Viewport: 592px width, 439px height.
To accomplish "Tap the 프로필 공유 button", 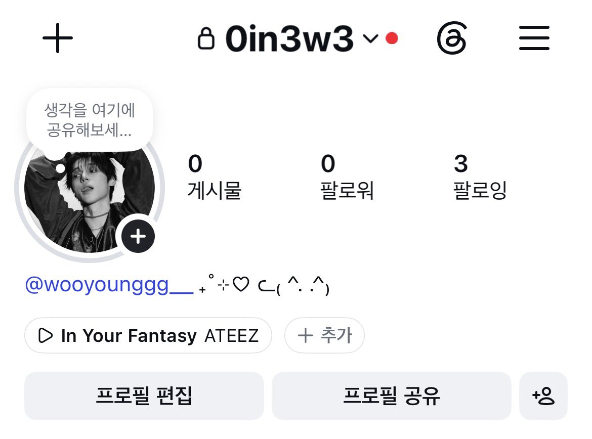I will 392,396.
